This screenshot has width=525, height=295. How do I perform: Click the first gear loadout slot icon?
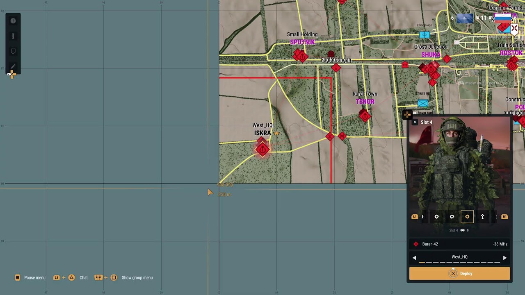click(x=436, y=217)
